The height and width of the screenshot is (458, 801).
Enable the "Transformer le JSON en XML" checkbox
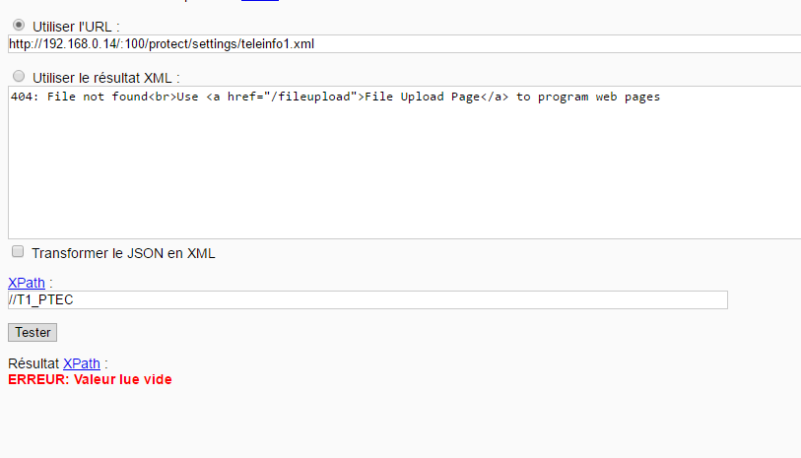(18, 251)
